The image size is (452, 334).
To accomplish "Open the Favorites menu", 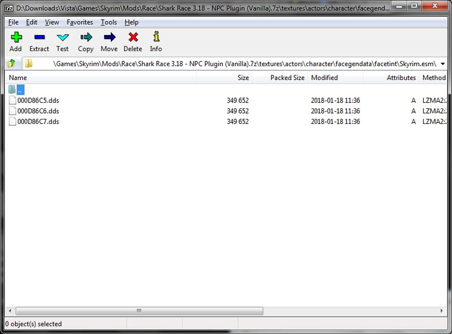I will tap(80, 22).
